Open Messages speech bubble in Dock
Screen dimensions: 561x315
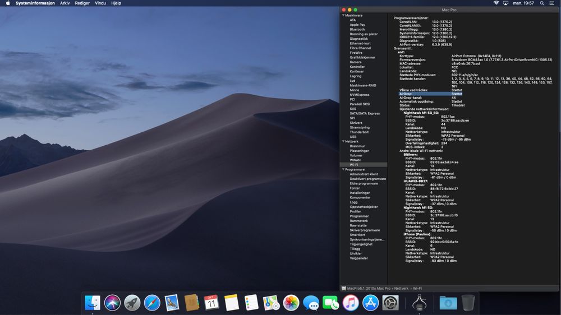coord(311,303)
